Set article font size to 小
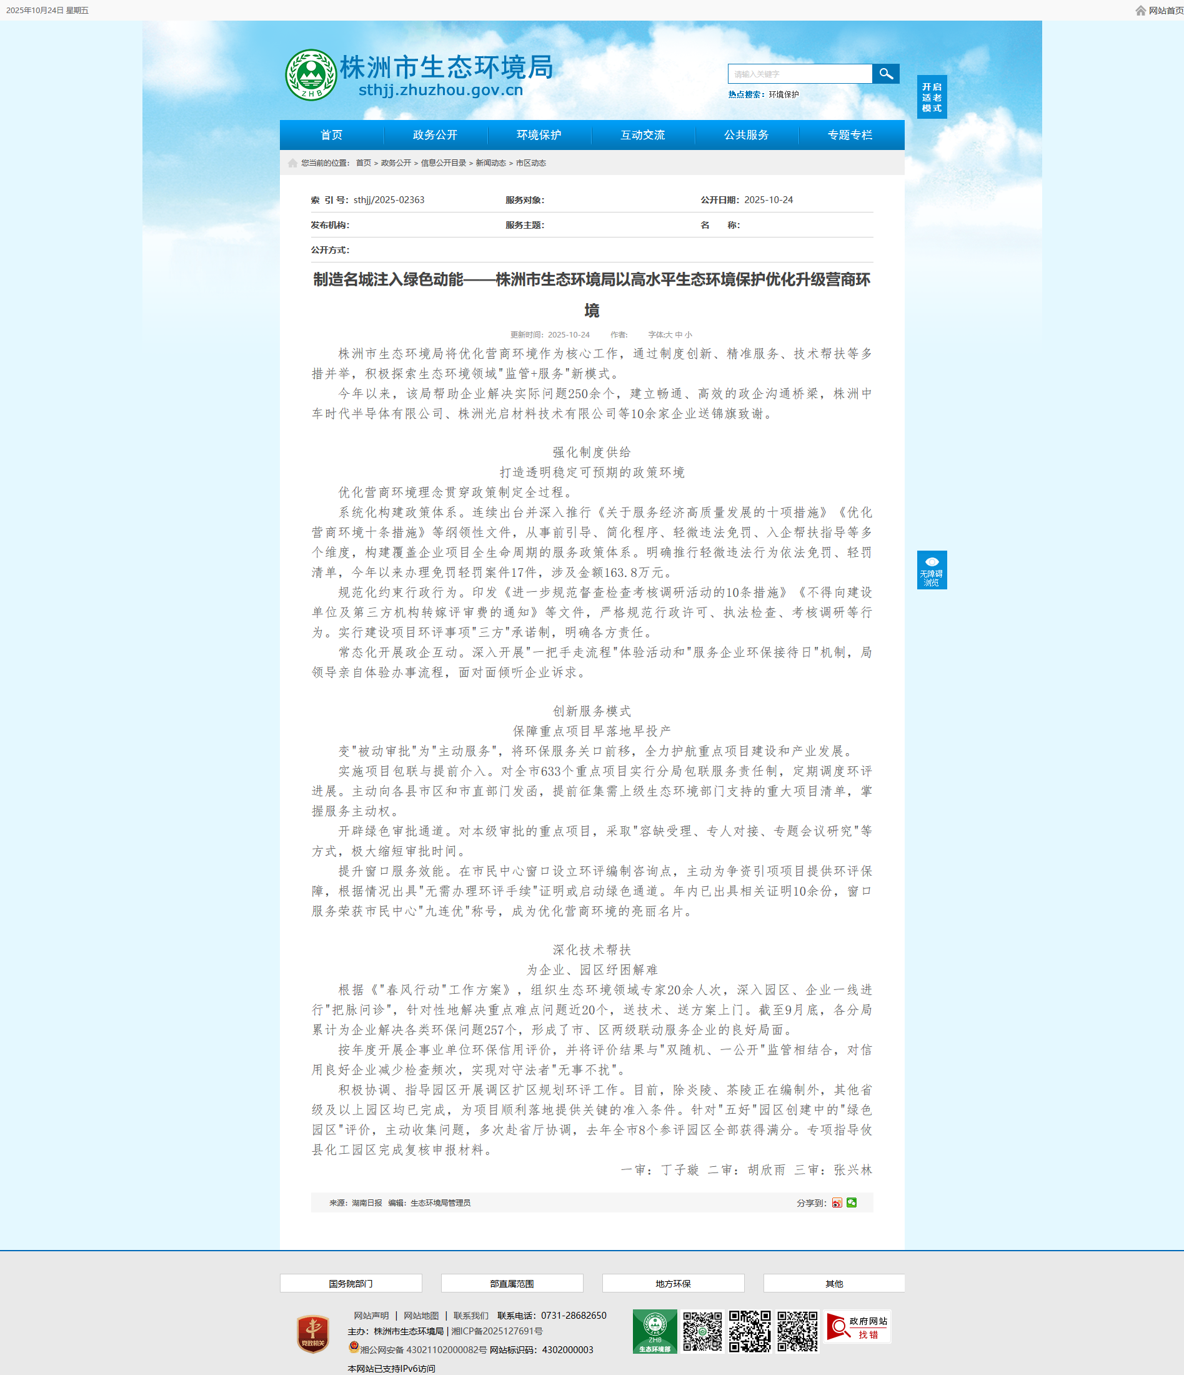 coord(689,335)
